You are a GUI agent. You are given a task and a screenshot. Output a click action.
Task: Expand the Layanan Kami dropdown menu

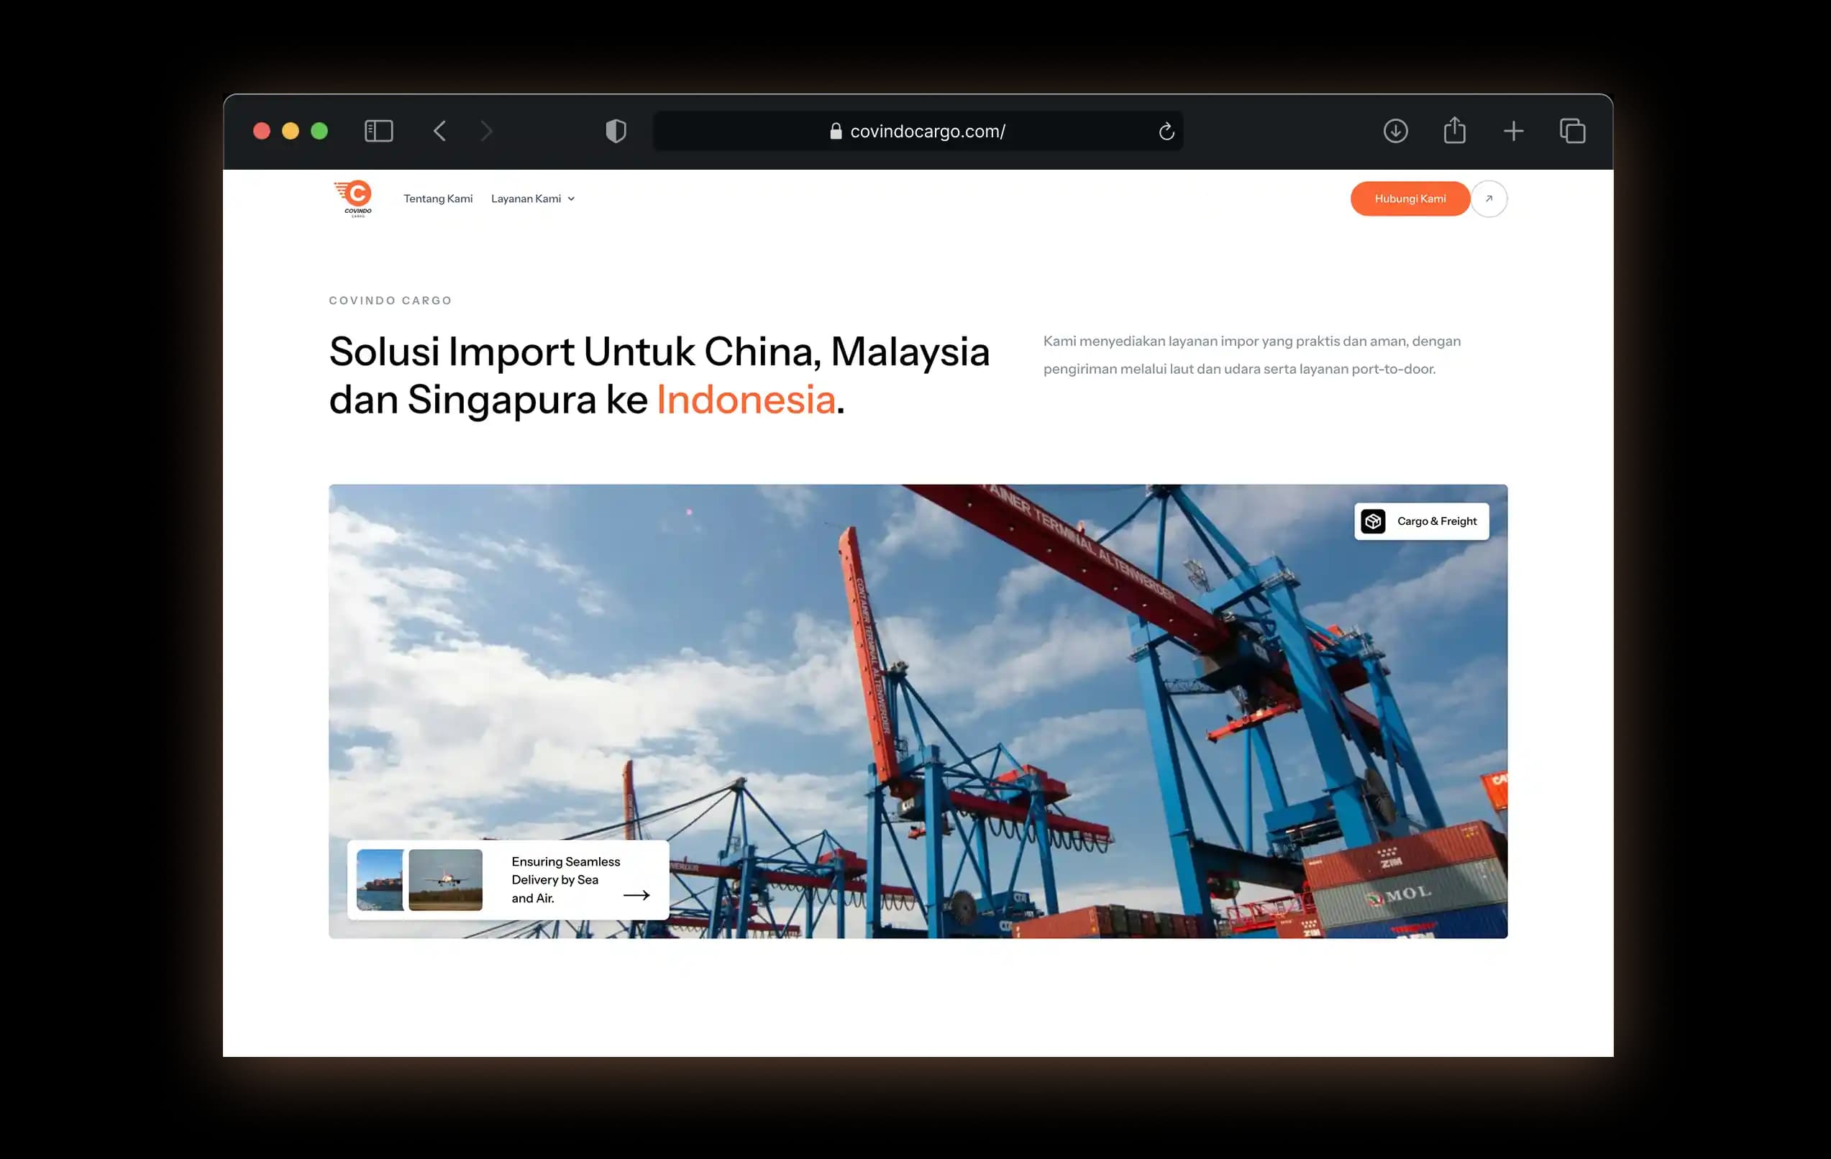point(533,199)
